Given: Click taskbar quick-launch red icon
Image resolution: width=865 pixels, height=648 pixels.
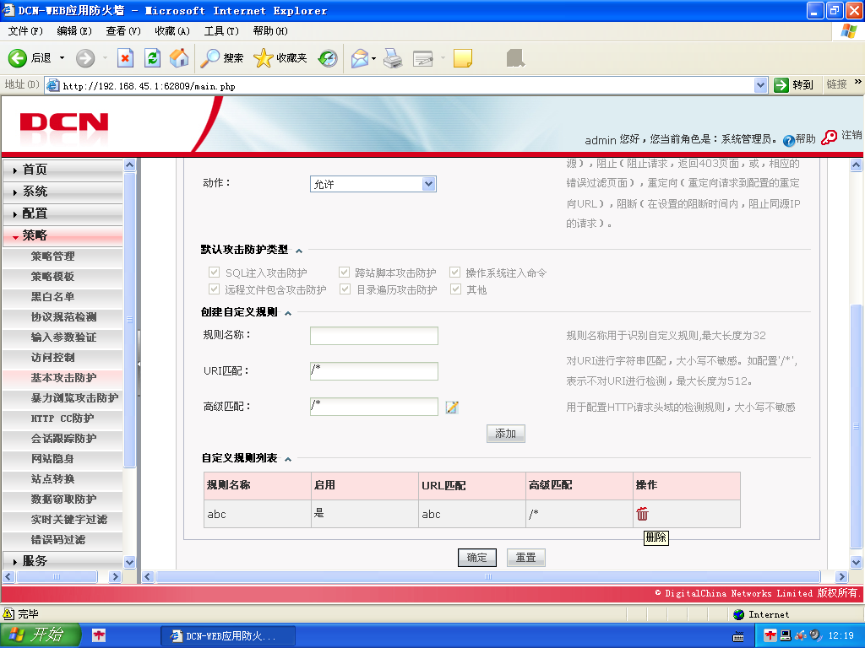Looking at the screenshot, I should click(99, 635).
